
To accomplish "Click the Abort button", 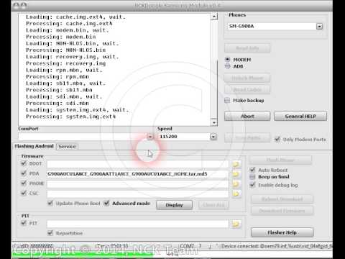I will (247, 117).
